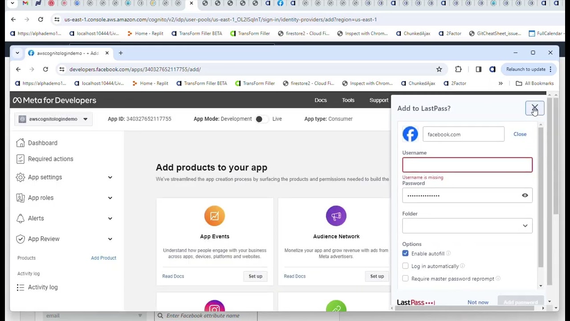This screenshot has height=321, width=570.
Task: Click the front window page vertical scrollbar
Action: coord(555,156)
